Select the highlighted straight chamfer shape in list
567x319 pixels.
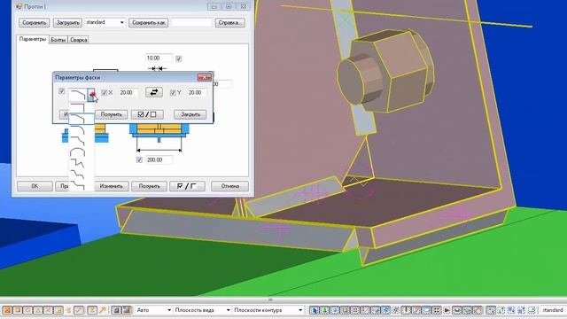(81, 118)
